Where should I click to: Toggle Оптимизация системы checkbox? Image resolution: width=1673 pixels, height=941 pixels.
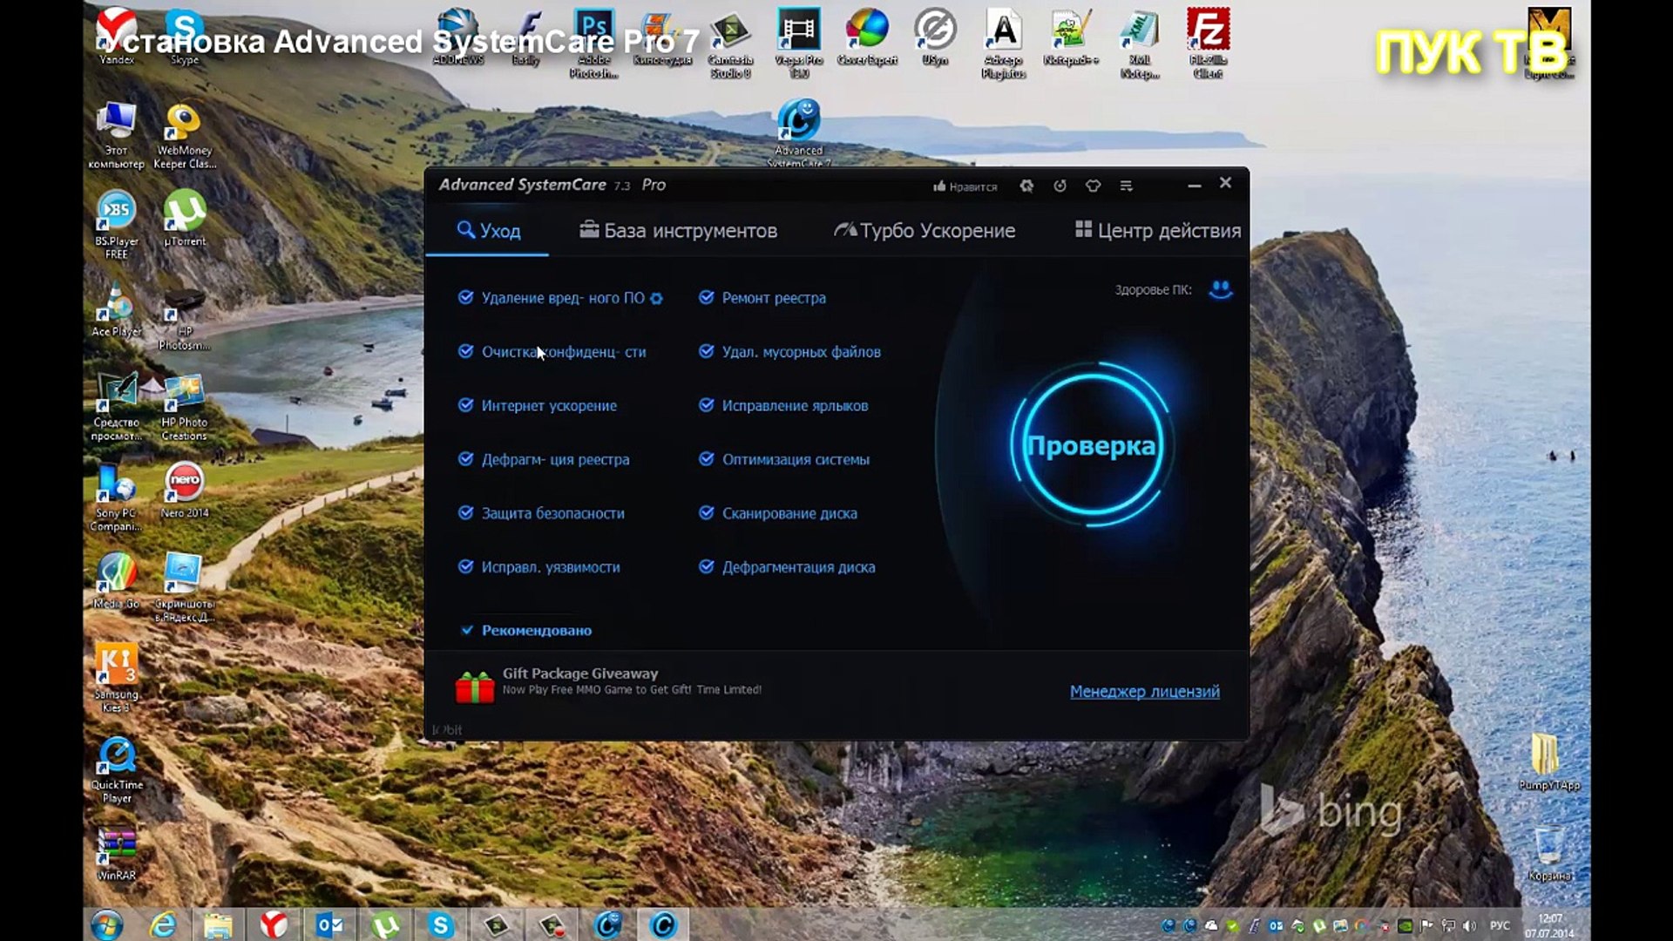(706, 459)
